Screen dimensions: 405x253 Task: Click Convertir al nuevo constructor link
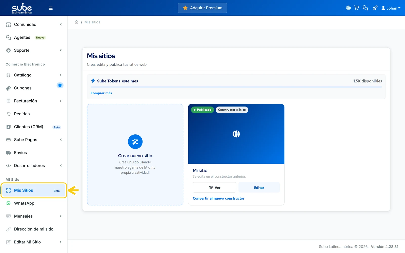click(218, 198)
